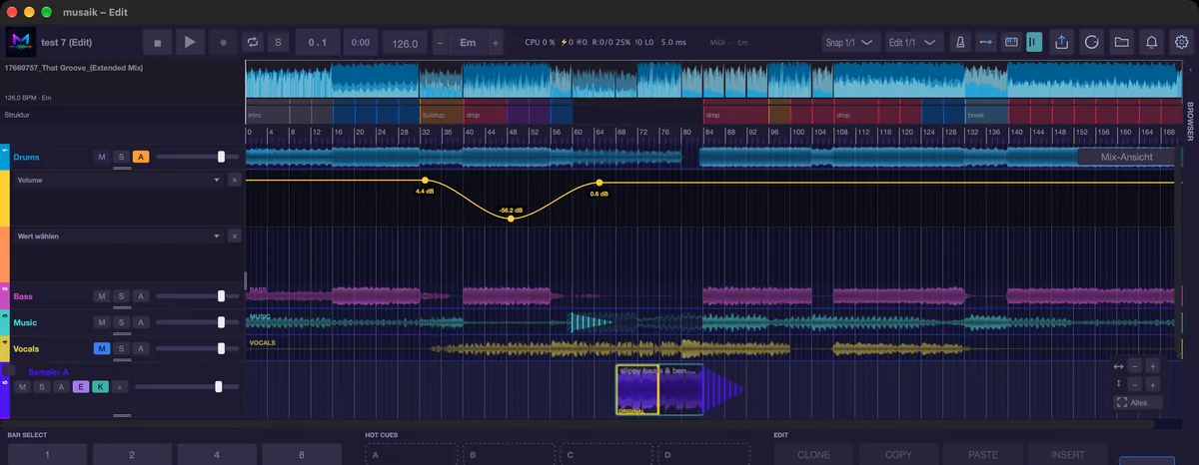Stop playback with the square button
This screenshot has width=1199, height=465.
click(157, 43)
